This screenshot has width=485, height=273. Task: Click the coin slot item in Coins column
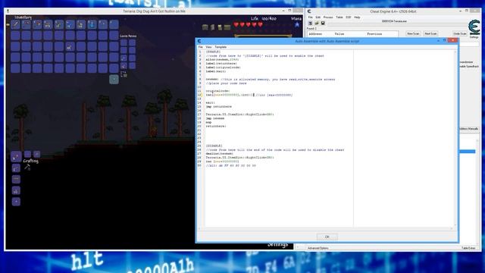tap(124, 58)
